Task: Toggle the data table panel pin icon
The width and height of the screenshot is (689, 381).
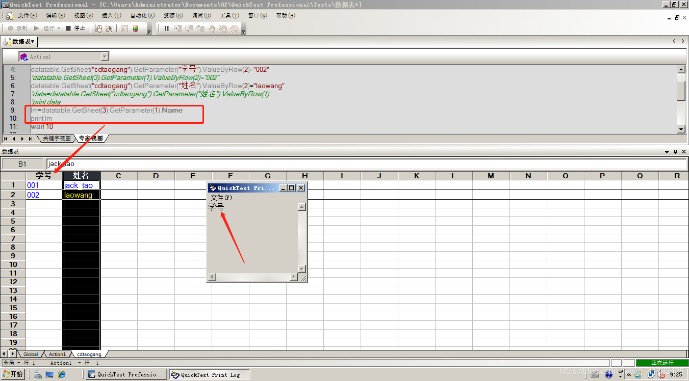Action: point(676,152)
